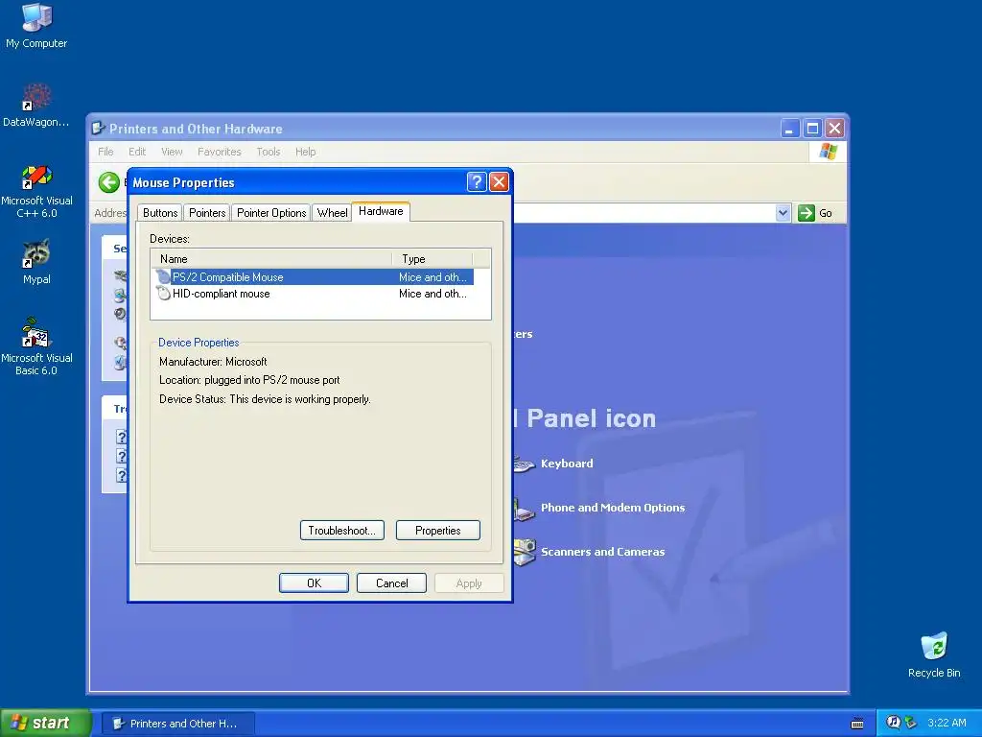Sort devices by Type column header
The image size is (982, 737).
pyautogui.click(x=433, y=259)
